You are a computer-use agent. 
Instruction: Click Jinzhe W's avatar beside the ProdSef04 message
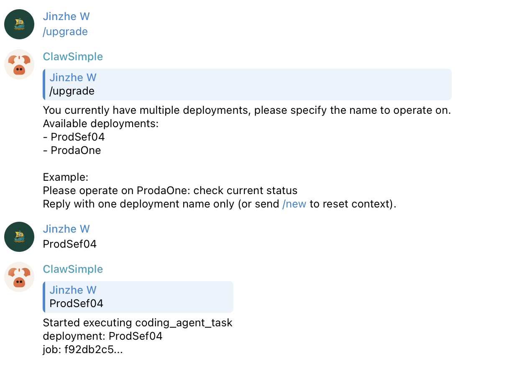pos(19,237)
